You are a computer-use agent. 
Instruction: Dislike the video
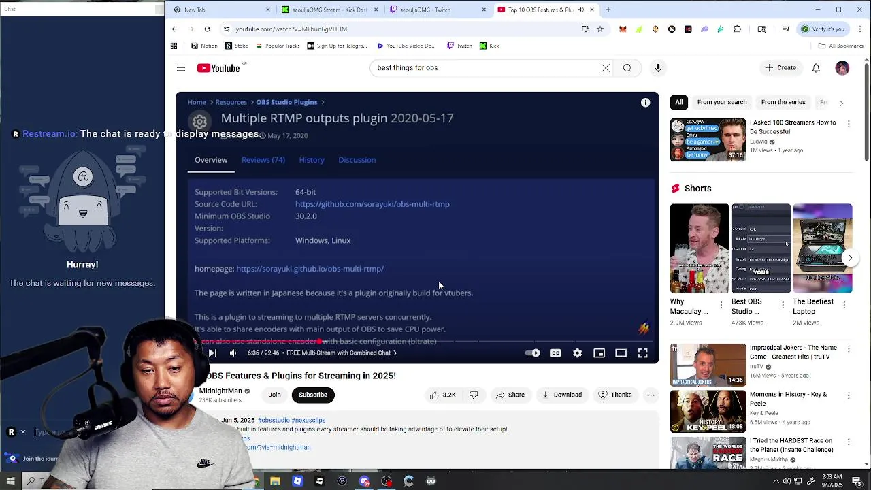(474, 395)
